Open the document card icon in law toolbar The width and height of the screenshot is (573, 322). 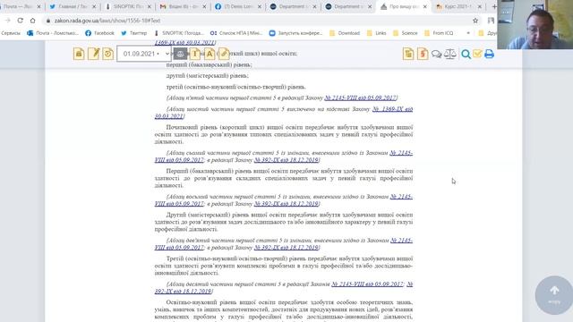point(79,54)
